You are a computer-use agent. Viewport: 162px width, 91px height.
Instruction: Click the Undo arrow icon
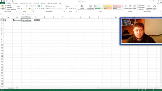[6, 1]
